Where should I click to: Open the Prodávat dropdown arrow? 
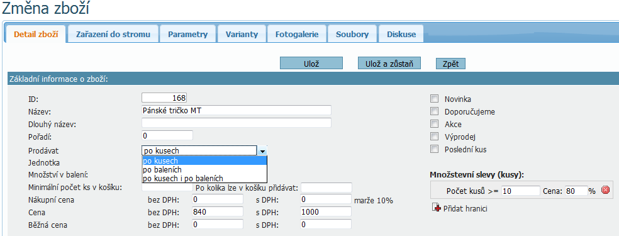(x=262, y=151)
